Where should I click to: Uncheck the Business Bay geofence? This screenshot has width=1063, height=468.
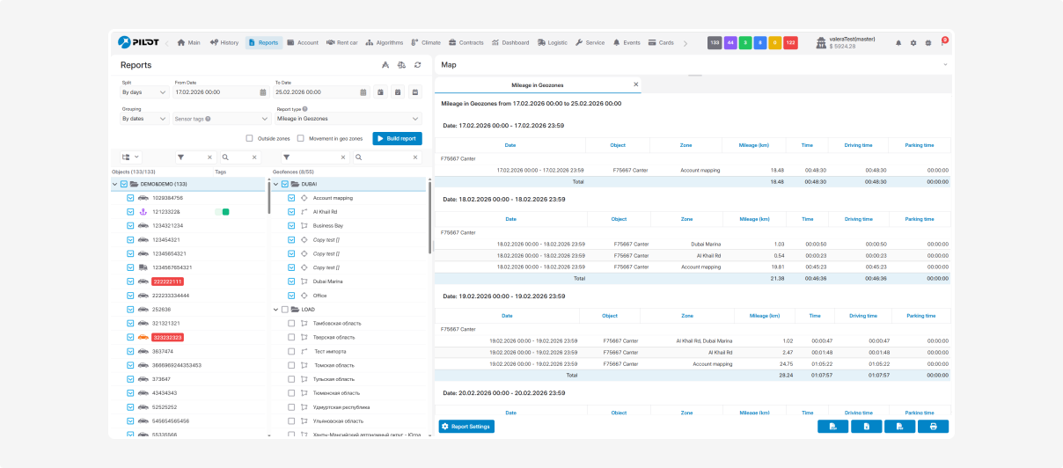click(292, 225)
